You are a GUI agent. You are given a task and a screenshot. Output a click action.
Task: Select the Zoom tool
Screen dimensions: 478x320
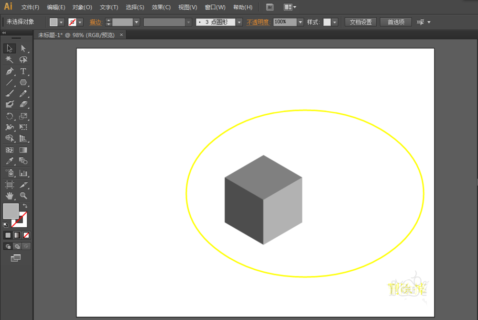[x=23, y=196]
